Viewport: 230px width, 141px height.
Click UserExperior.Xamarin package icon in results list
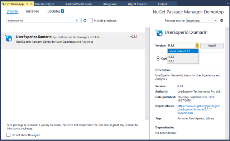pos(9,38)
